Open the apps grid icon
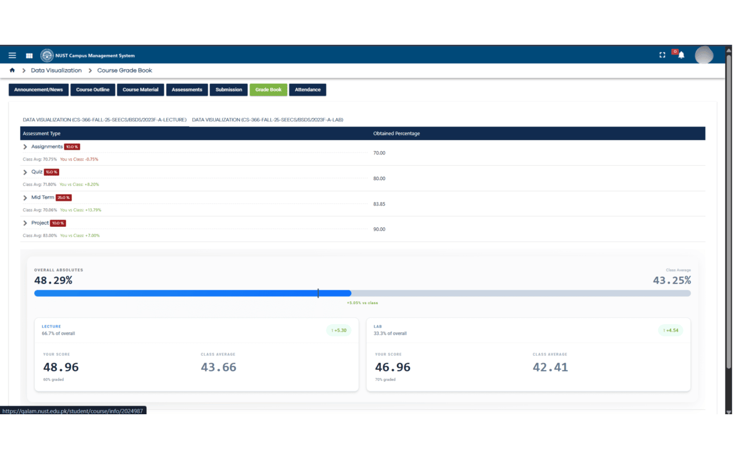 click(x=29, y=56)
